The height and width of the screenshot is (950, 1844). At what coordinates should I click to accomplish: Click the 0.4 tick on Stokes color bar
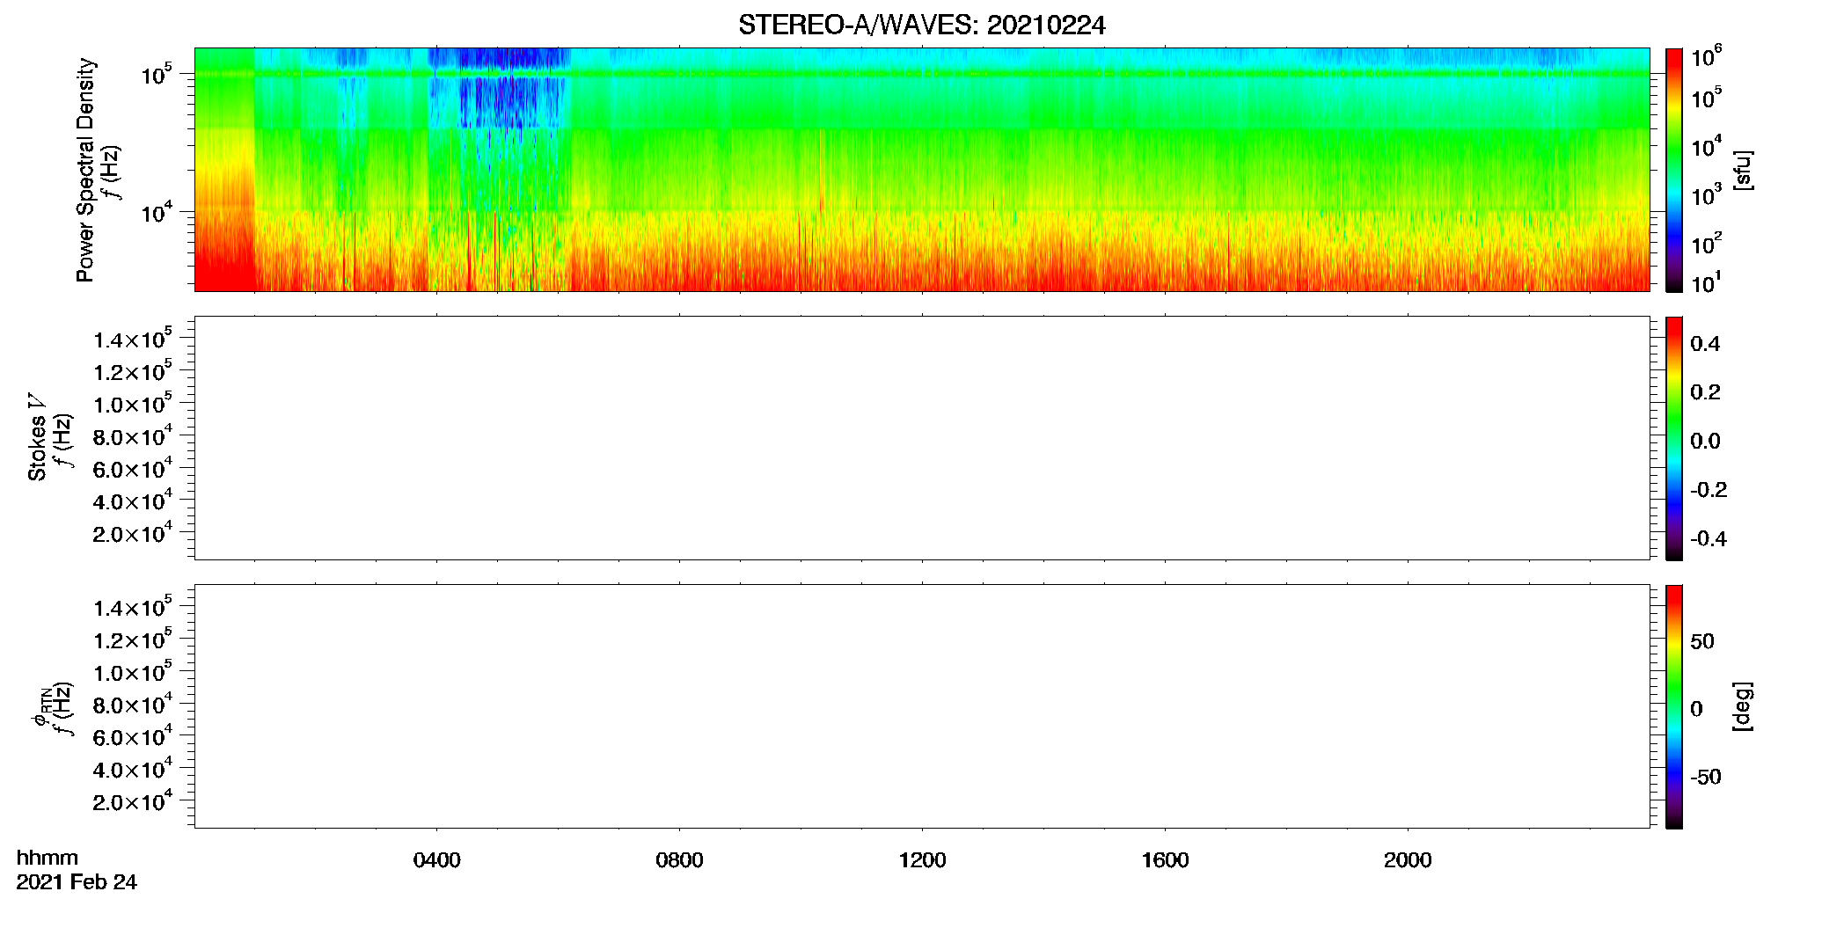[x=1705, y=344]
